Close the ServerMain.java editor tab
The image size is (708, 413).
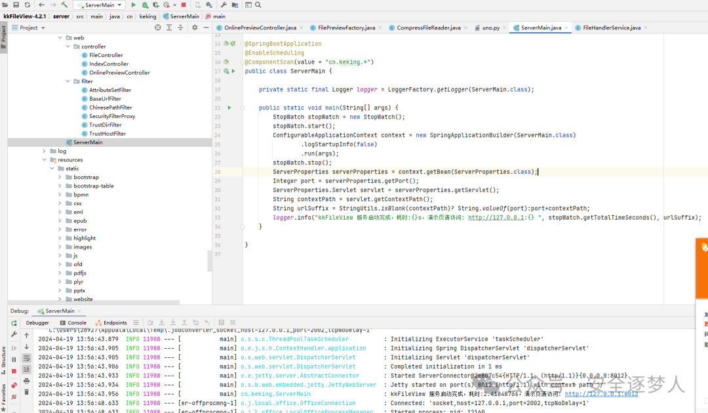pos(566,28)
